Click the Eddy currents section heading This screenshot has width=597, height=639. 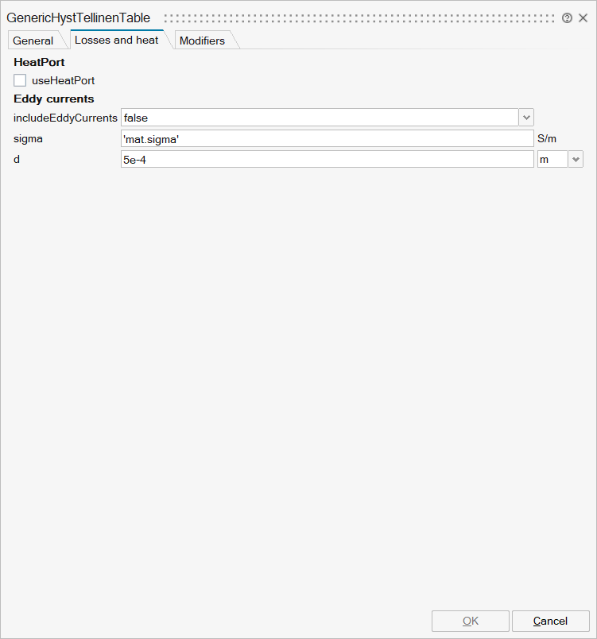54,99
